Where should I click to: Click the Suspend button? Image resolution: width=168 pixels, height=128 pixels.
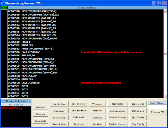coord(40,107)
